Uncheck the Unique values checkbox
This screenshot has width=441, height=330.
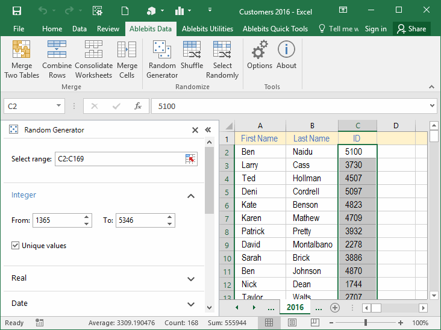16,246
